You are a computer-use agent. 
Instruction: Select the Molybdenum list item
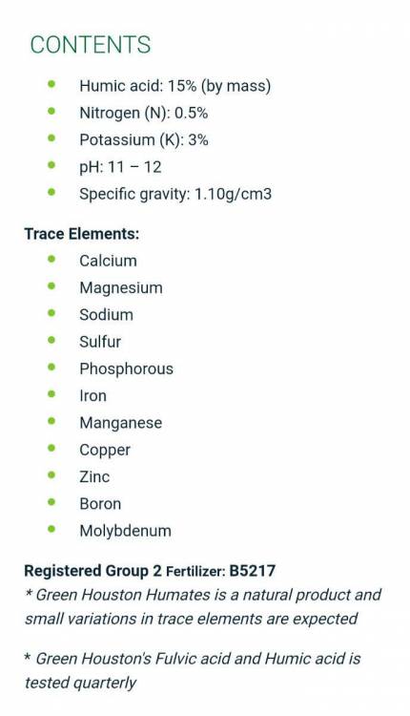[x=126, y=531]
